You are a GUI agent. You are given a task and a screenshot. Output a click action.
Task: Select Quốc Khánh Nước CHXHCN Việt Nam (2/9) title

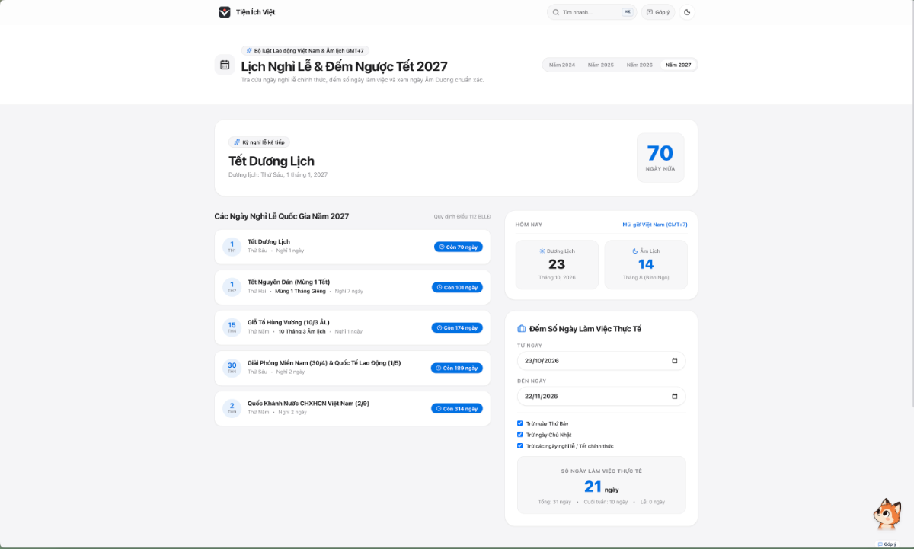(x=308, y=403)
